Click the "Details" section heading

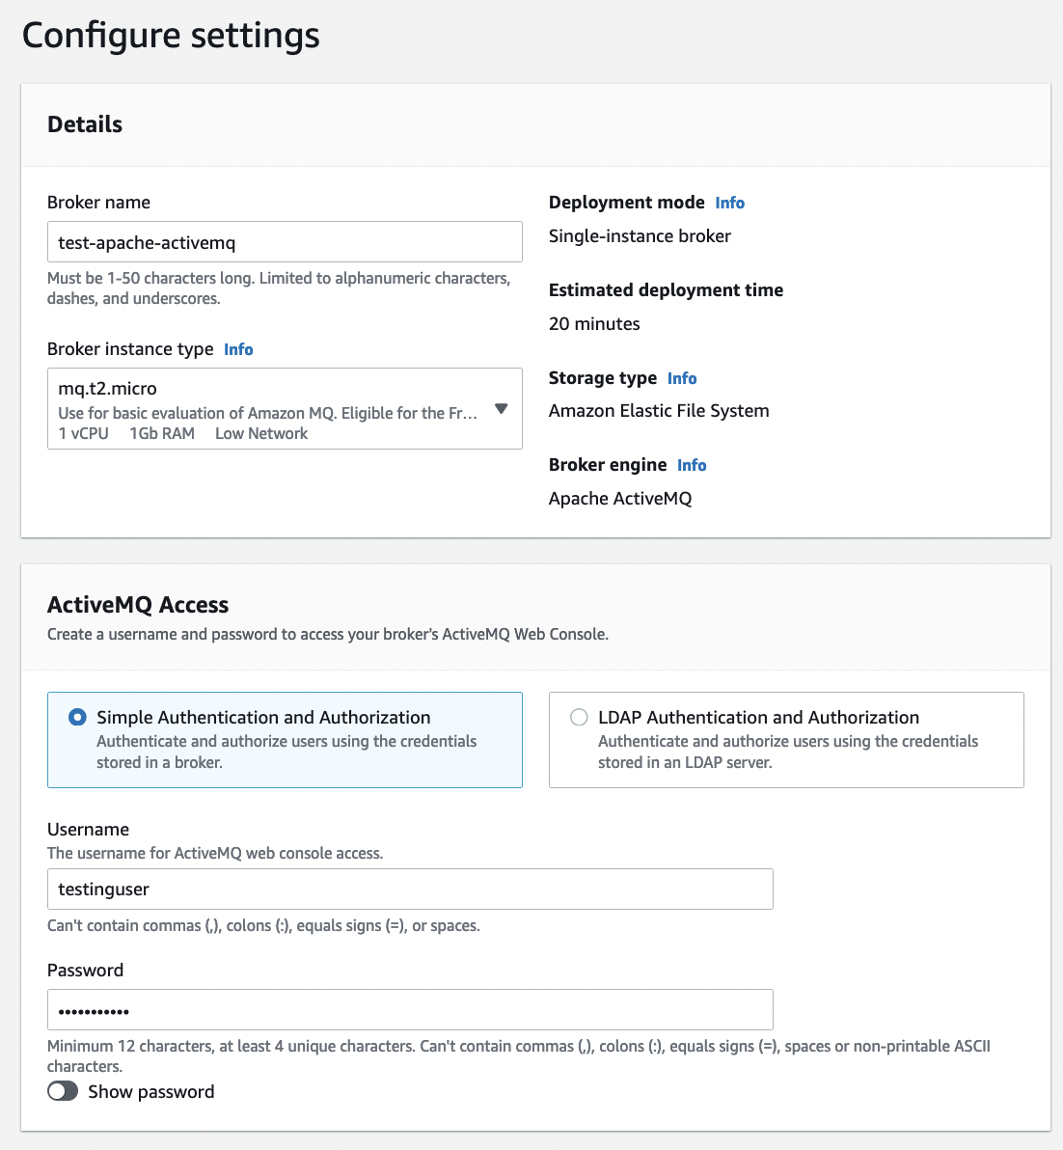point(85,124)
